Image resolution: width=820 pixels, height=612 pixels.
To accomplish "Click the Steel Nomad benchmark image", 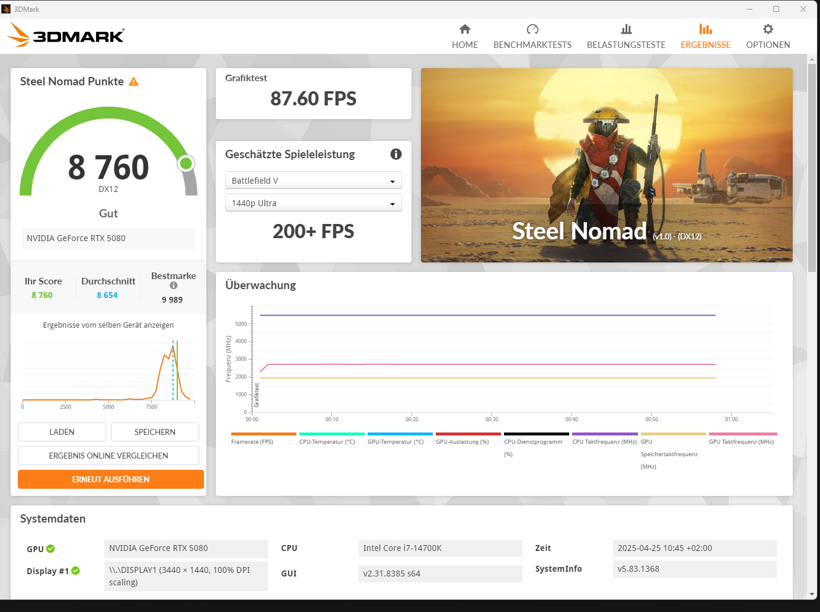I will pos(607,165).
